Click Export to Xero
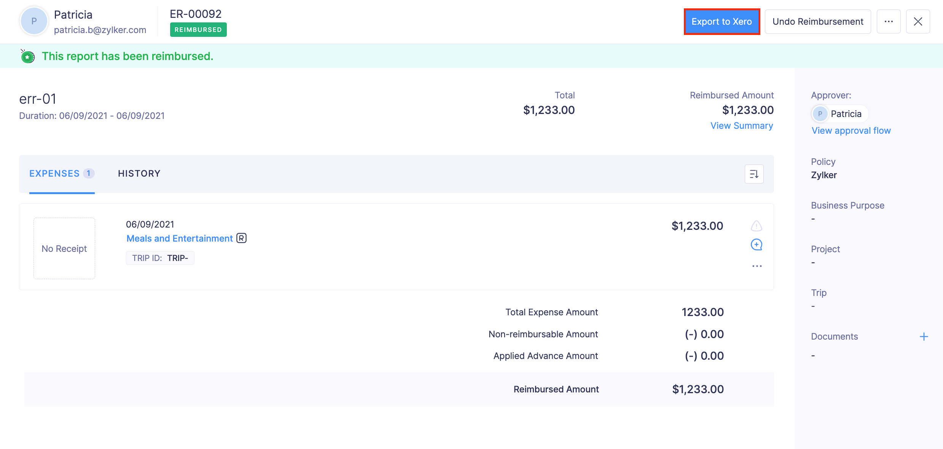Image resolution: width=943 pixels, height=449 pixels. (x=722, y=21)
